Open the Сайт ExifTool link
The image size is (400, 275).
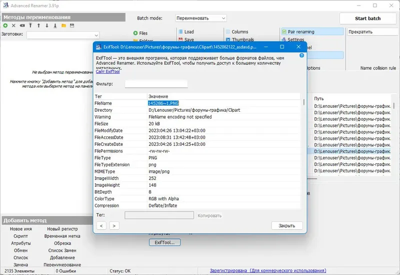pos(107,72)
